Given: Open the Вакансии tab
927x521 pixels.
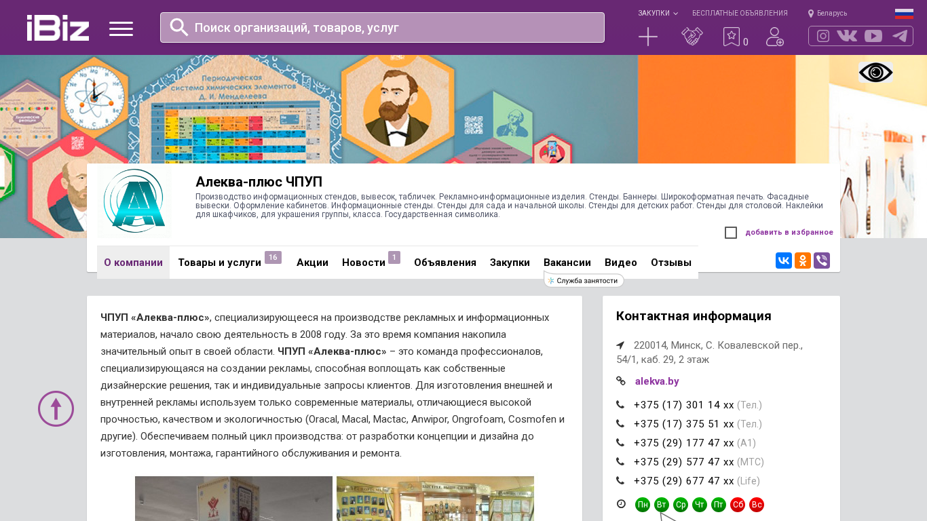Looking at the screenshot, I should tap(567, 263).
